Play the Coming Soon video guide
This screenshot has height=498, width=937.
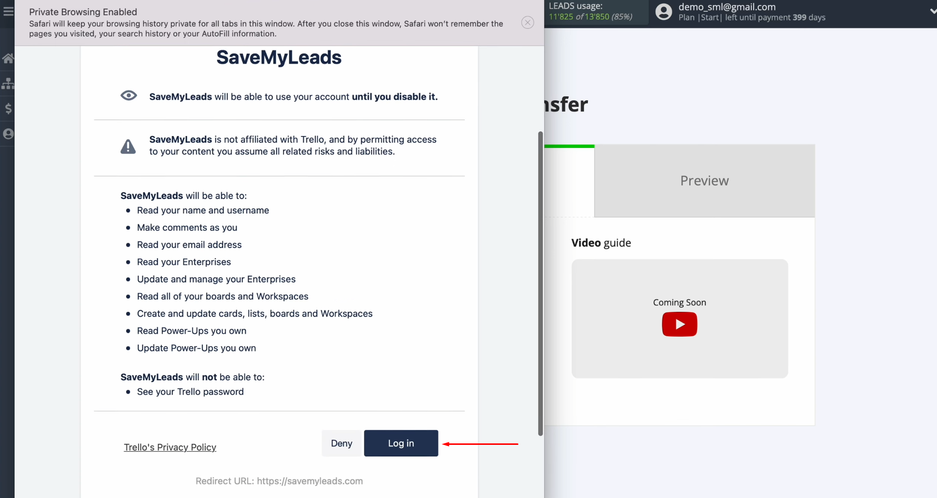point(679,318)
